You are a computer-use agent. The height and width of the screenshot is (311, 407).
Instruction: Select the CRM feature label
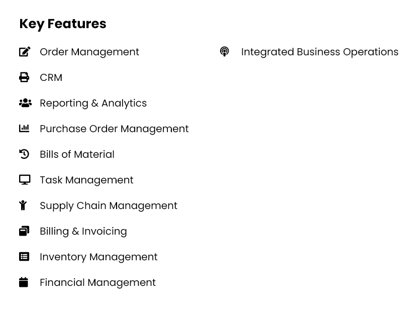51,77
